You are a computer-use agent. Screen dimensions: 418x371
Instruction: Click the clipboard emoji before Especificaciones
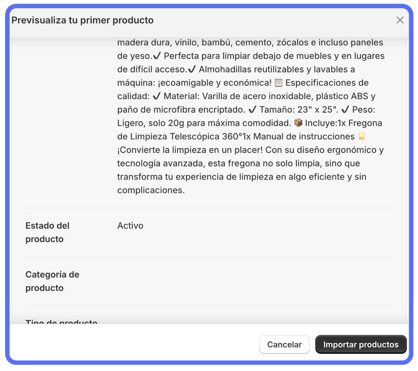pyautogui.click(x=279, y=83)
